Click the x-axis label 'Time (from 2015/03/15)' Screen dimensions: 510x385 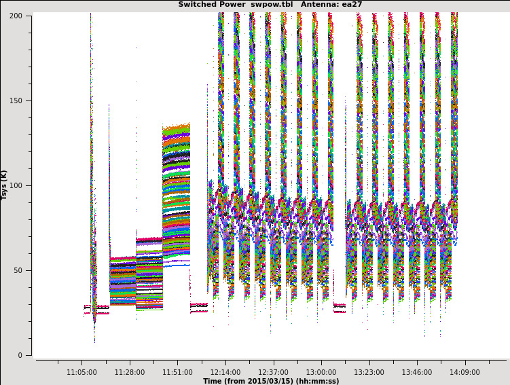tap(270, 381)
